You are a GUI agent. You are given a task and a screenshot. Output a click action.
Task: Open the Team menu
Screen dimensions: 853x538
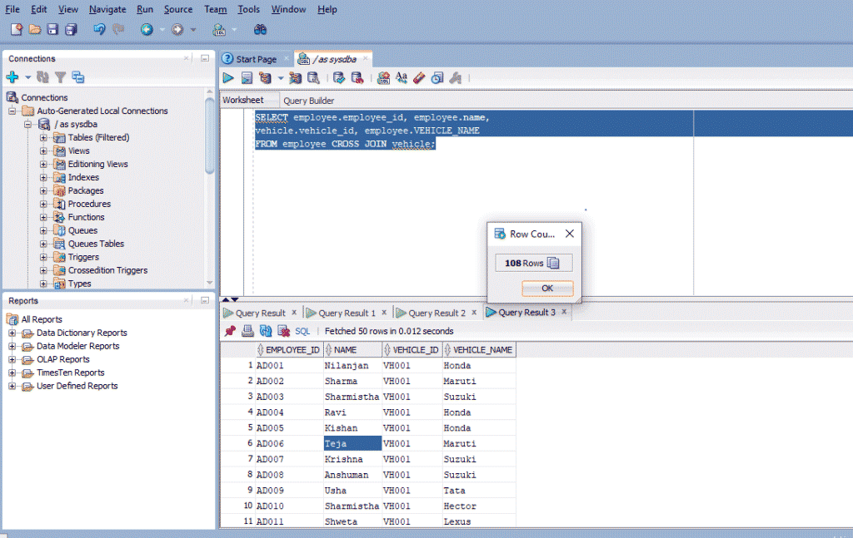[x=216, y=9]
